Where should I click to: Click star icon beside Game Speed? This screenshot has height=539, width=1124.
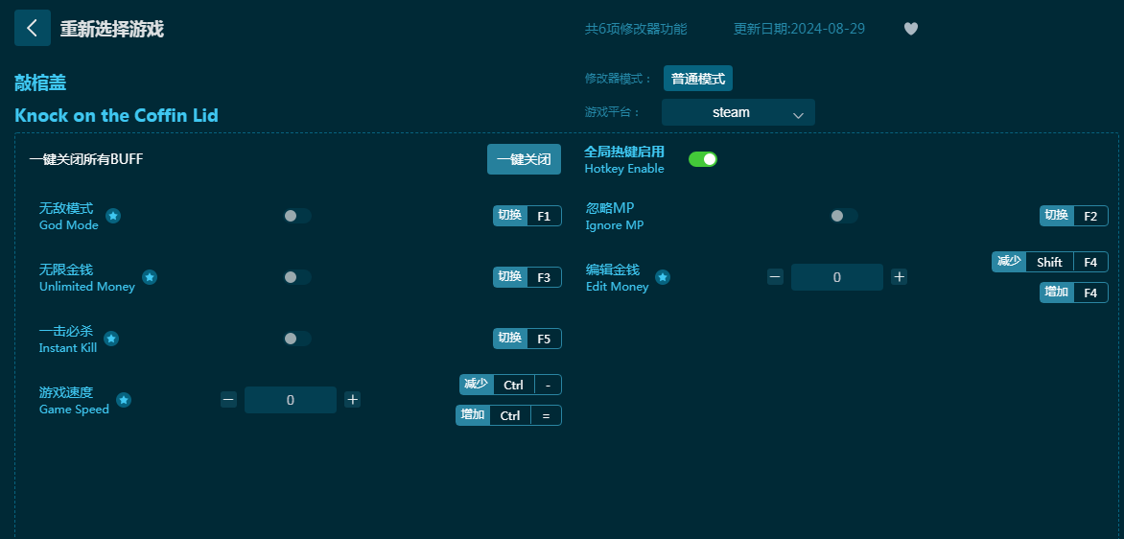[124, 400]
